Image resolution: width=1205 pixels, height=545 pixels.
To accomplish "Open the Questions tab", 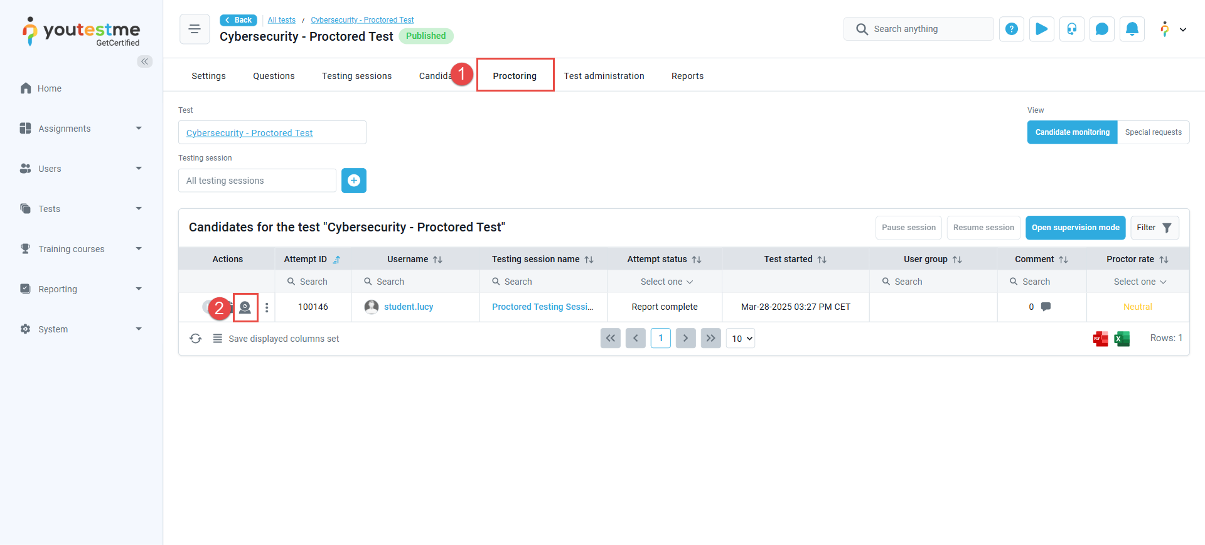I will (x=274, y=76).
